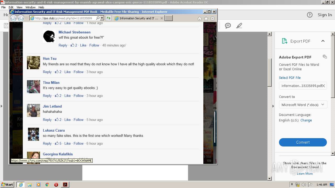This screenshot has width=335, height=188.
Task: Remove the selected PDF file with X
Action: tap(323, 86)
